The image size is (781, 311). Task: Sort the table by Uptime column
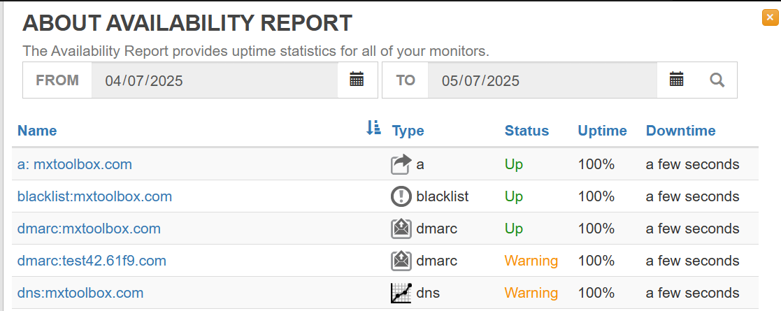pyautogui.click(x=602, y=131)
